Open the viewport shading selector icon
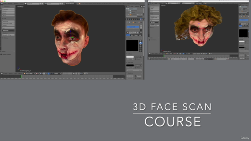This screenshot has width=251, height=141. [37, 74]
